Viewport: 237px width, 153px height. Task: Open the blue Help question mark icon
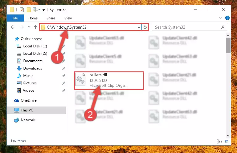click(x=227, y=18)
